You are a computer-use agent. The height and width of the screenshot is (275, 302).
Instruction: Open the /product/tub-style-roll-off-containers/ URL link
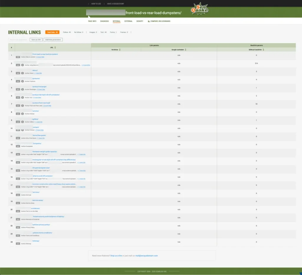(x=46, y=95)
